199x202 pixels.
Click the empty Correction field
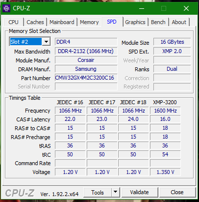click(172, 78)
